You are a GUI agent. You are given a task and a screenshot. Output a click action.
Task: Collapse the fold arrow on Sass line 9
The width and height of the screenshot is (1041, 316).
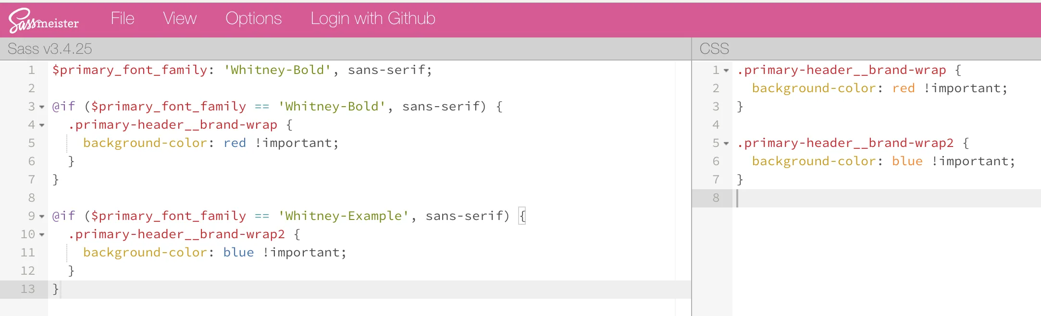point(42,217)
